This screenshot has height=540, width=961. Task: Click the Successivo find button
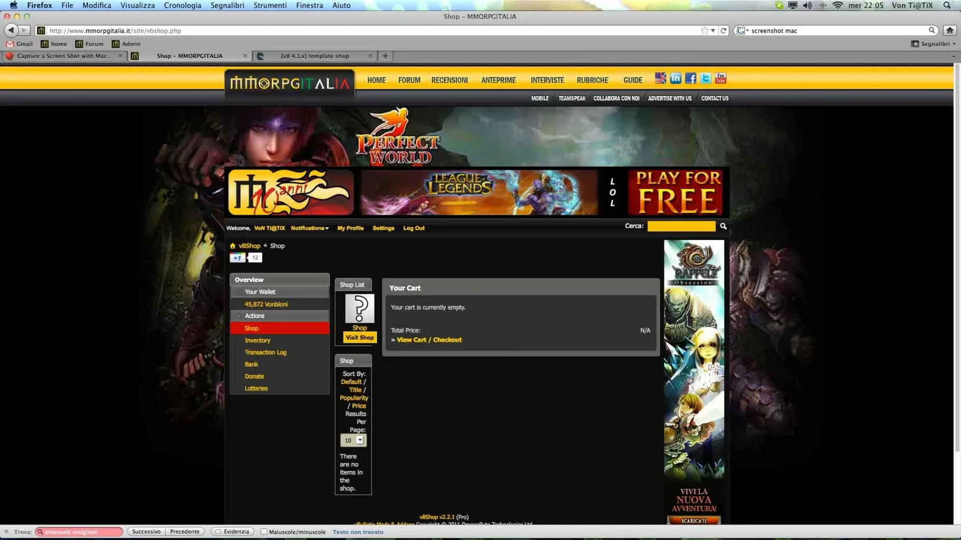pyautogui.click(x=146, y=532)
